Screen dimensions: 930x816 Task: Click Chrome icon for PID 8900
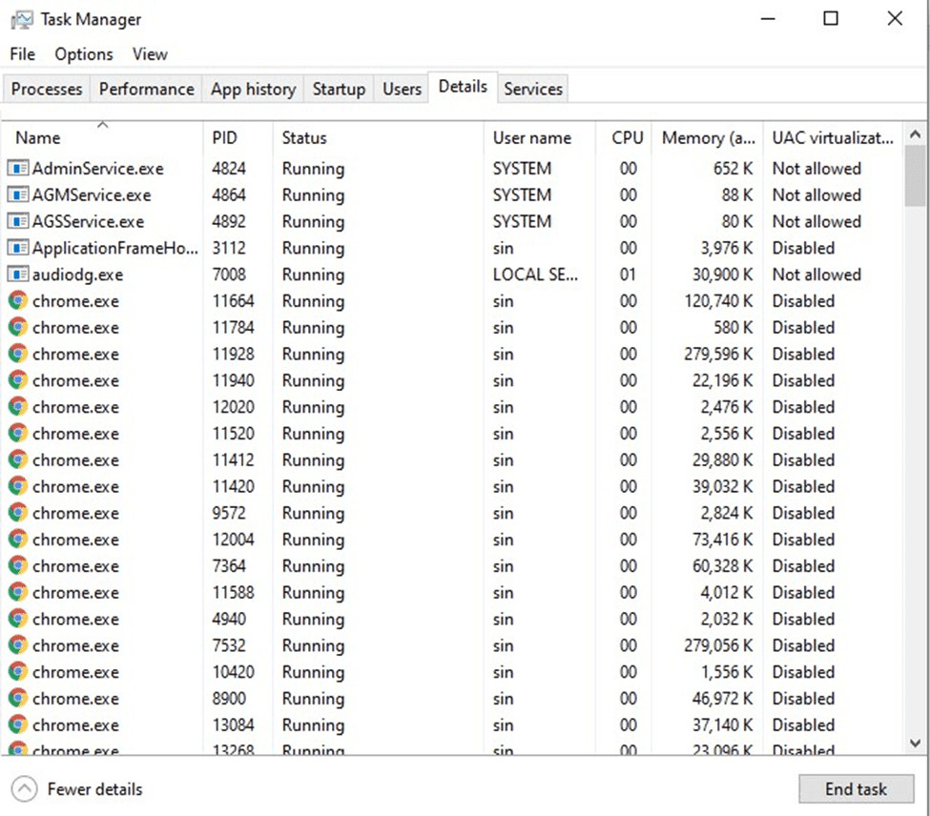(18, 698)
